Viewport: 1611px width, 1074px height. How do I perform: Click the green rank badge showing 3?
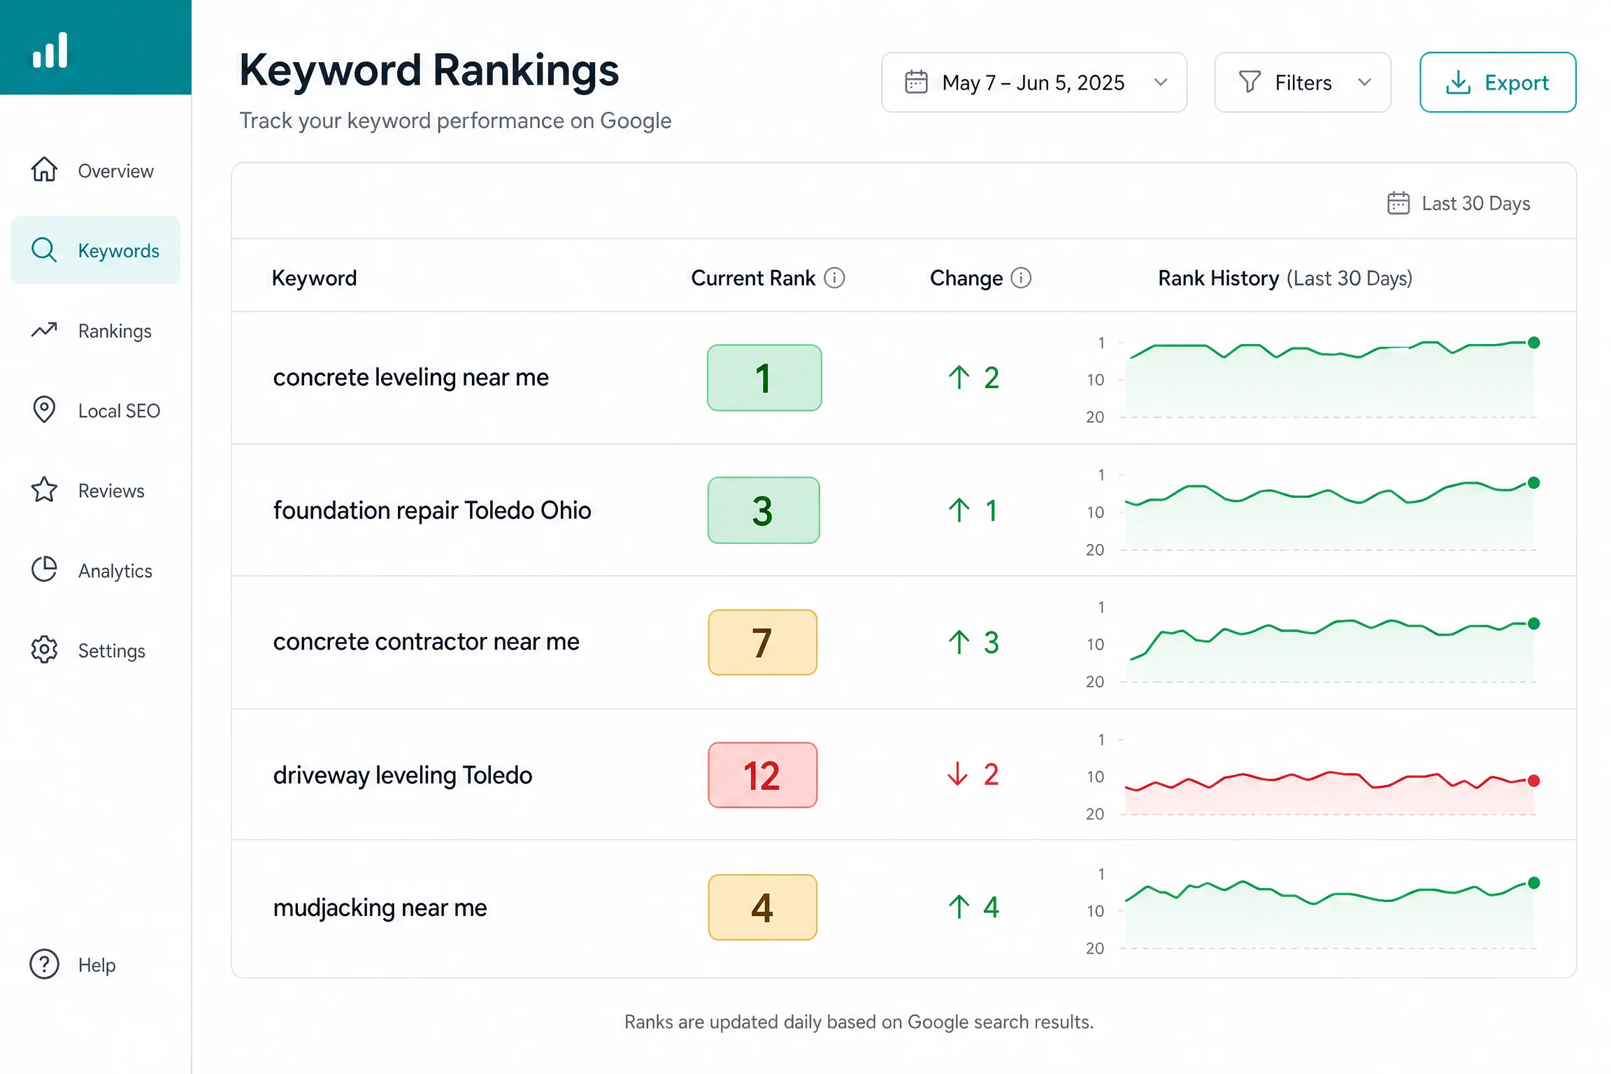pyautogui.click(x=764, y=510)
